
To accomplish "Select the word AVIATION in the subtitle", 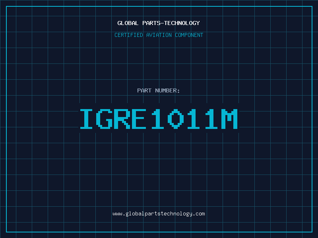I will click(x=159, y=35).
